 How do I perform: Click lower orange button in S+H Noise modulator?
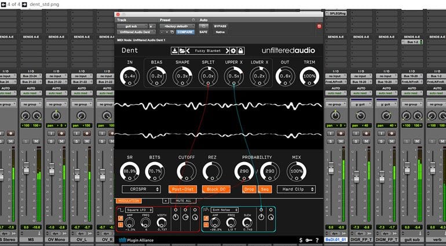(x=206, y=225)
